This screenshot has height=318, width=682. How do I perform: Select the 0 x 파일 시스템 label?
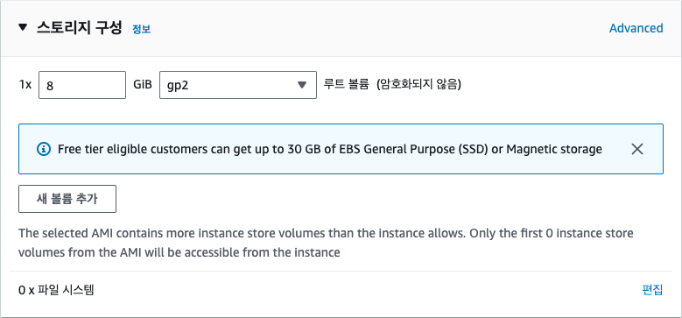coord(56,290)
